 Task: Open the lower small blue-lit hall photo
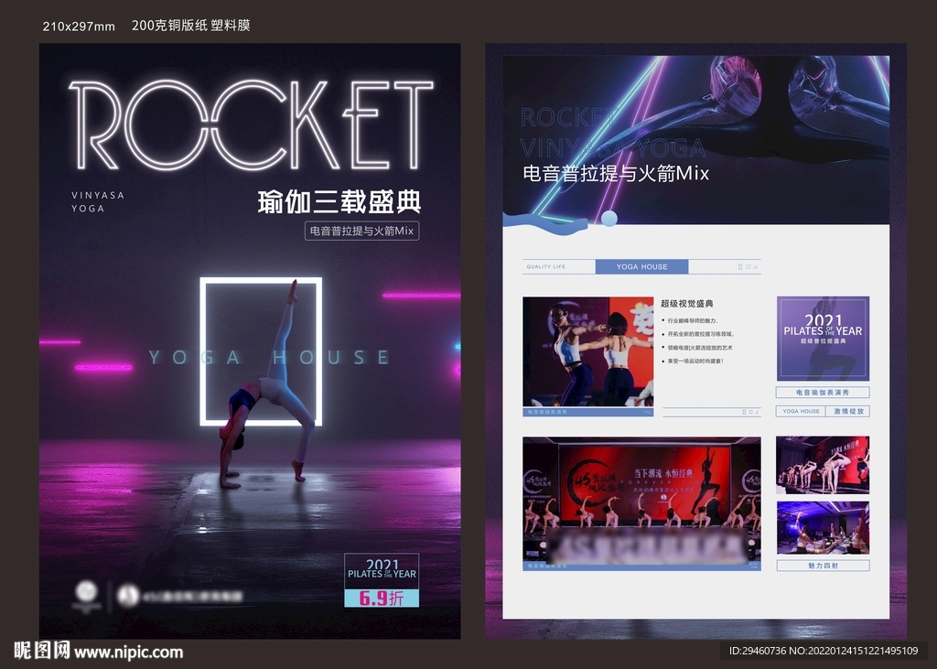pos(823,528)
